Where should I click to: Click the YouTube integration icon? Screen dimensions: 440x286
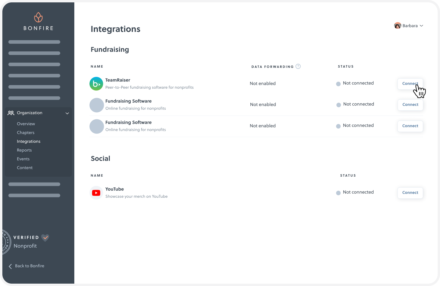[96, 193]
